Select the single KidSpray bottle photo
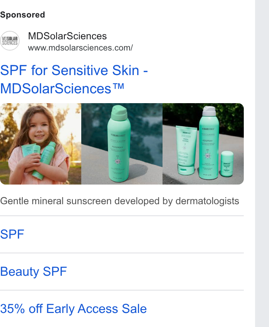 pos(122,144)
